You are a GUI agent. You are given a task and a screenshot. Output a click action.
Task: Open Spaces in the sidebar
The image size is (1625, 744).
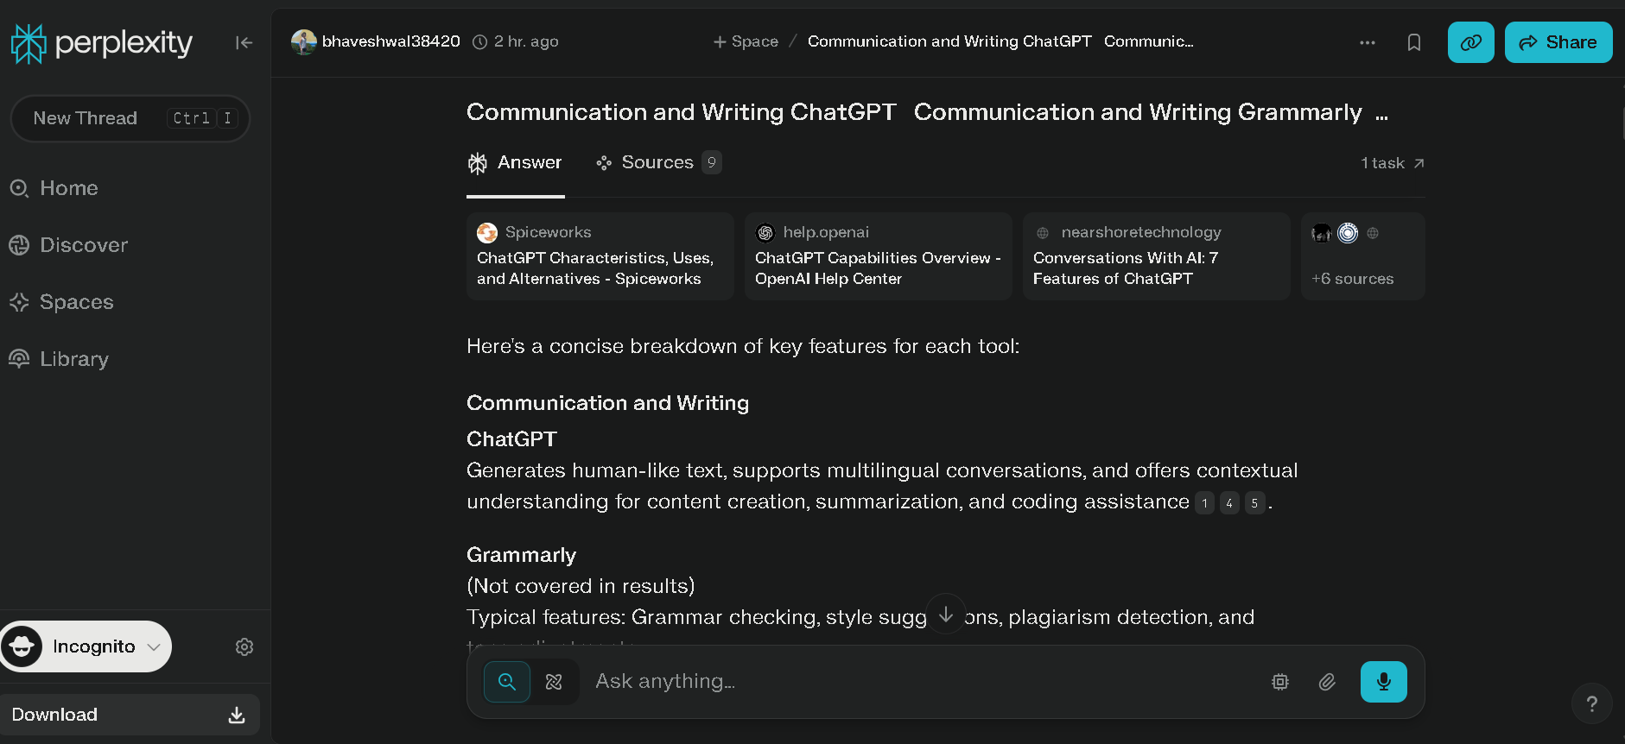point(61,302)
